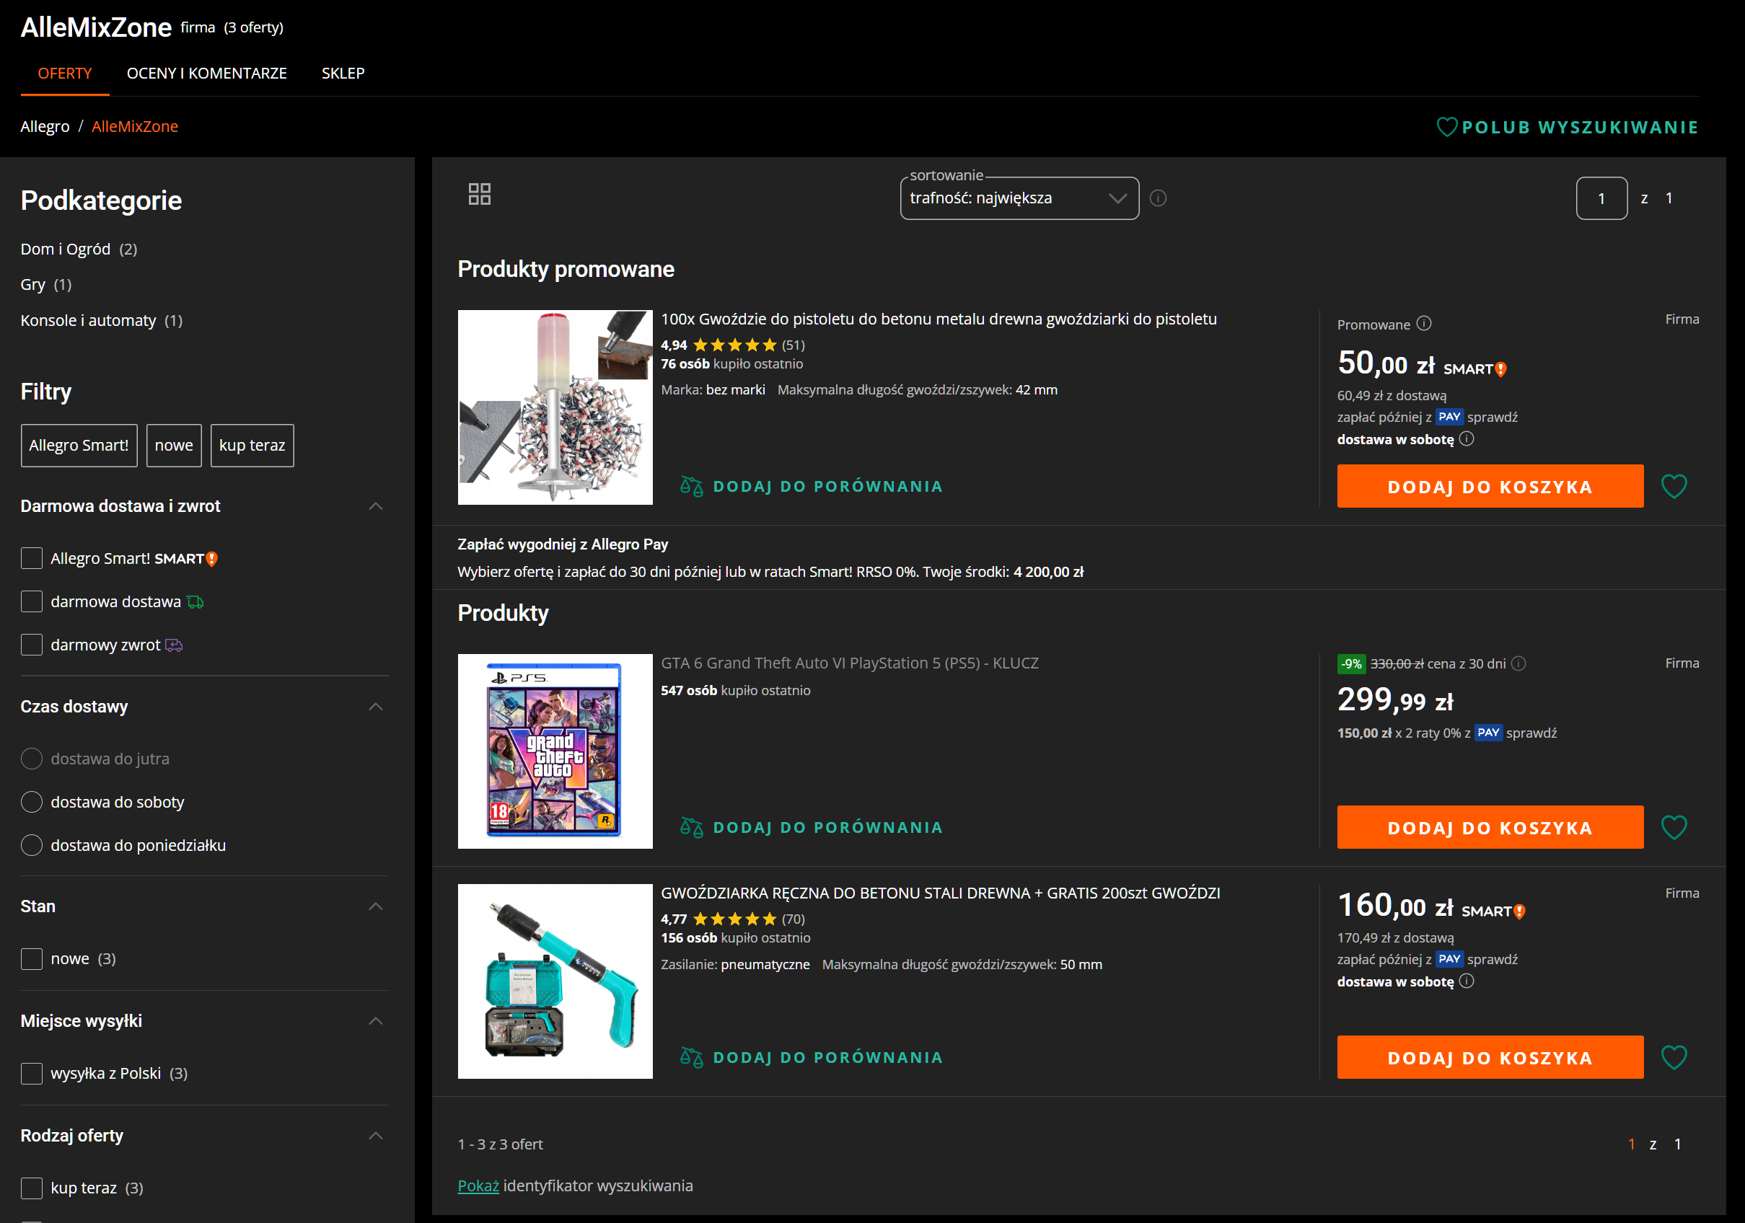Screen dimensions: 1745x1223
Task: Enable the Allegro Smart! checkbox filter
Action: click(x=31, y=558)
